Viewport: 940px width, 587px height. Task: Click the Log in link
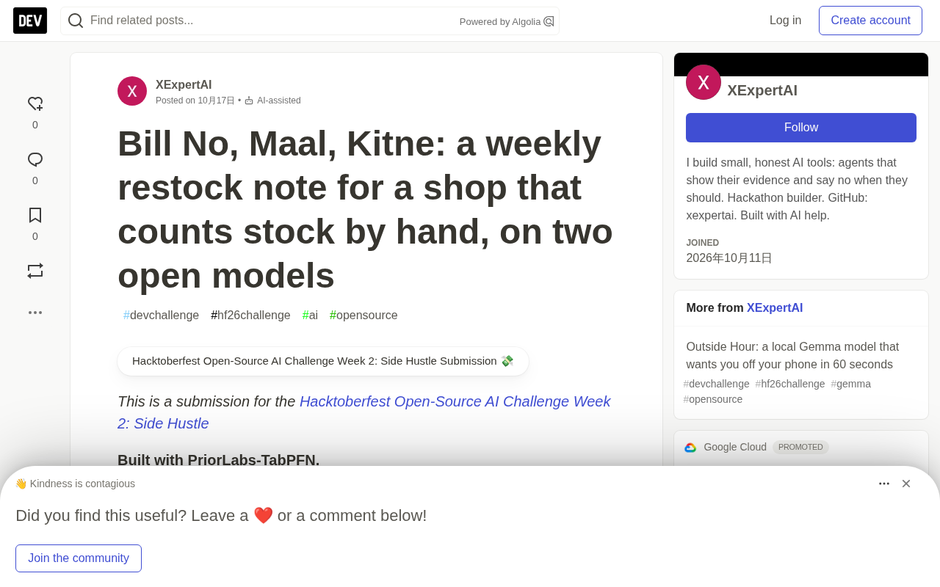(x=785, y=21)
